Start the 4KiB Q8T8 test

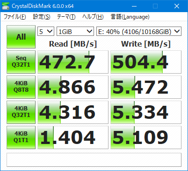21,87
